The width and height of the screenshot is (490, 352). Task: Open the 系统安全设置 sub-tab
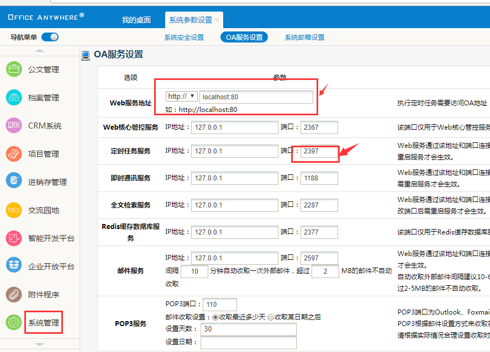[x=184, y=38]
